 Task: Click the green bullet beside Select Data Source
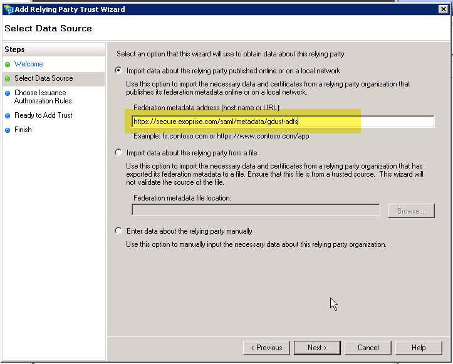pos(8,79)
